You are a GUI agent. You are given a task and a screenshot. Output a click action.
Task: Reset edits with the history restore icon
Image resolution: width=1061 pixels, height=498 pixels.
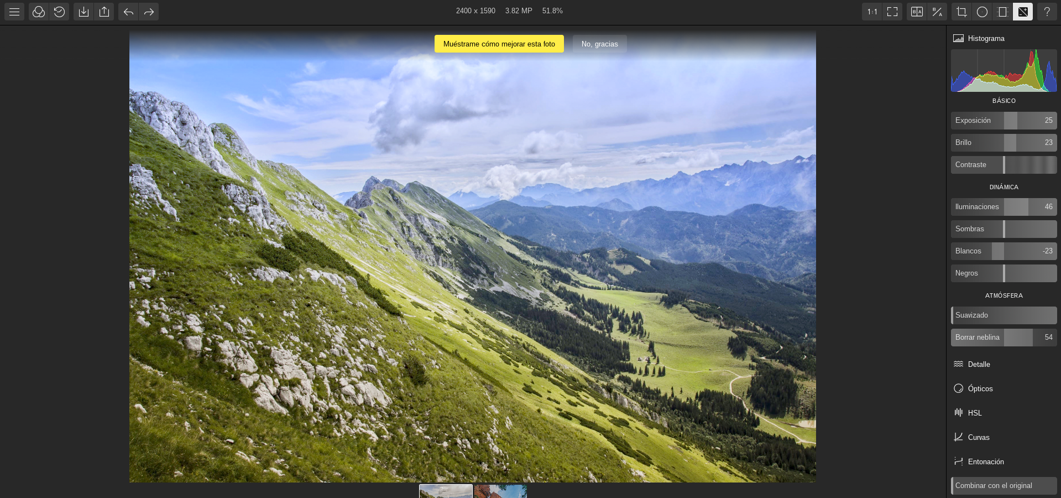coord(60,11)
